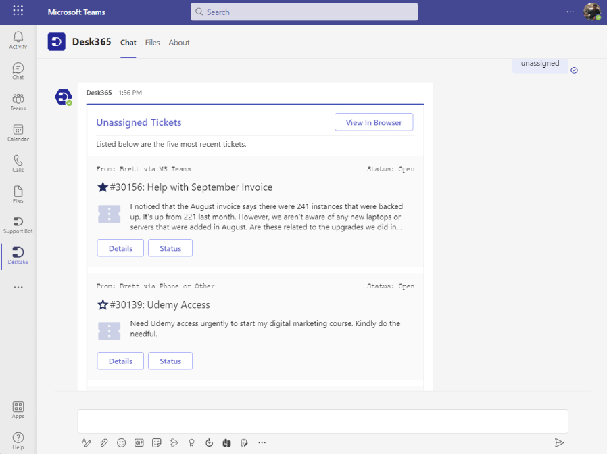
Task: Send the message with arrow icon
Action: pyautogui.click(x=559, y=442)
